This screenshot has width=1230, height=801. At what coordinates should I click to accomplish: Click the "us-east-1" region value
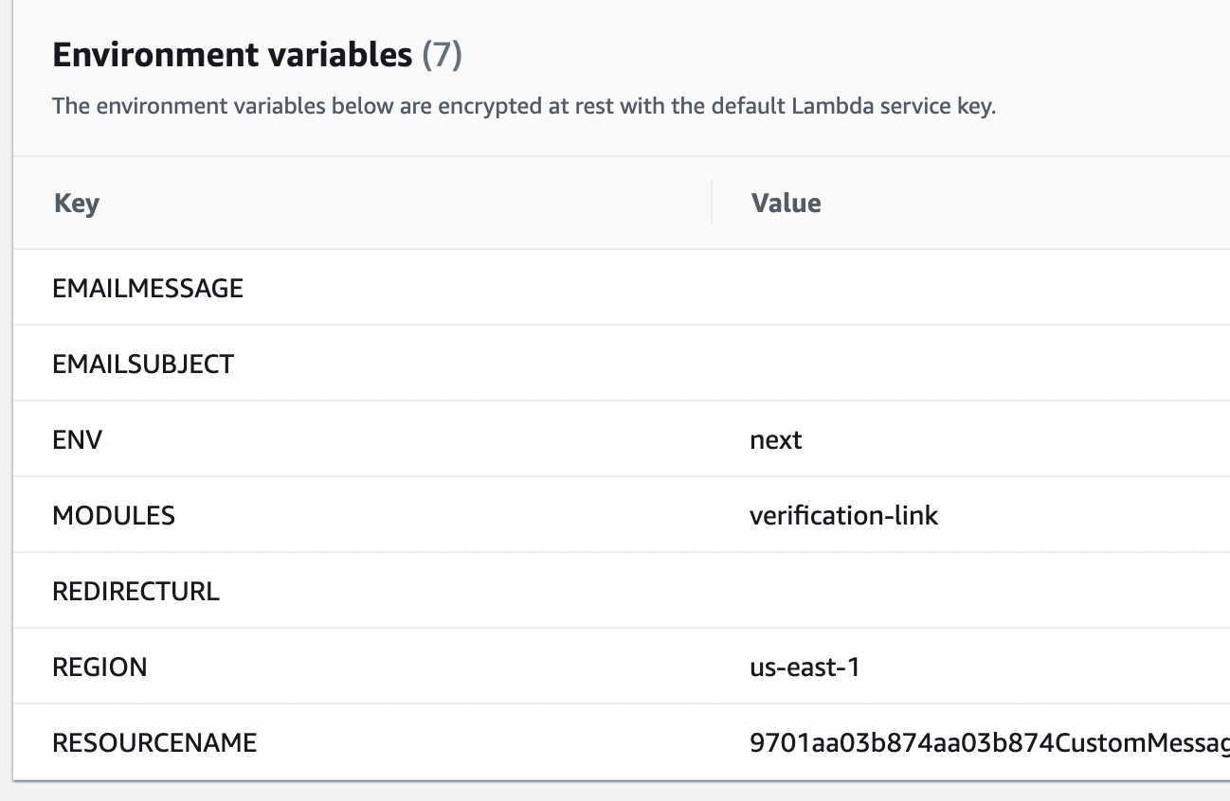coord(805,667)
